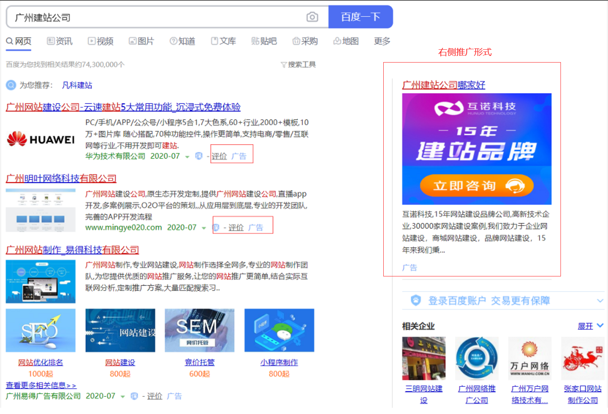Click the badge icon on www.mingye020.com row
Screen dimensions: 608x414
tap(216, 228)
